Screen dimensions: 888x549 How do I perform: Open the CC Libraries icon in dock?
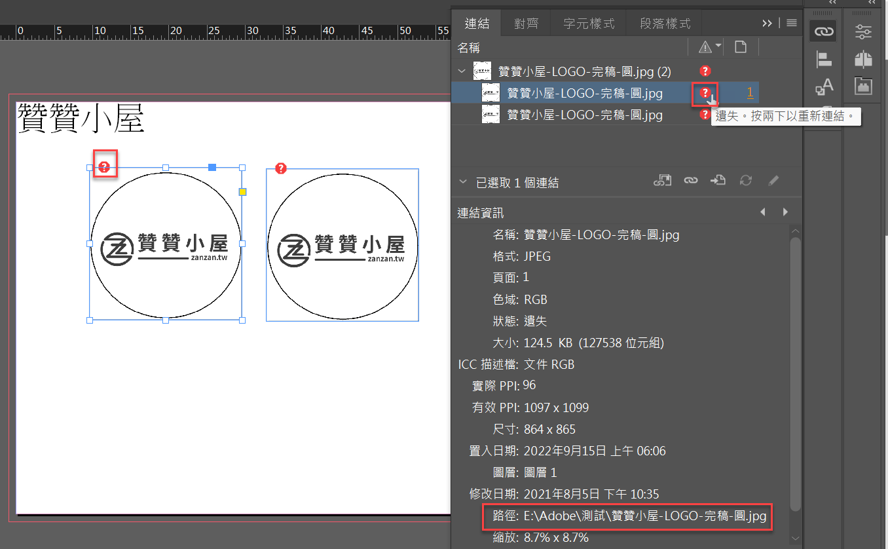[x=863, y=86]
